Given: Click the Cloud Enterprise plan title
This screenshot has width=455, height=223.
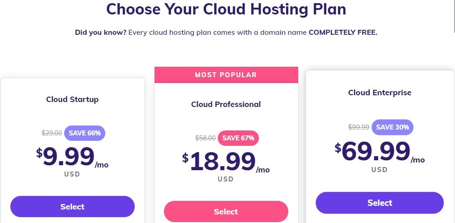Looking at the screenshot, I should (x=380, y=93).
